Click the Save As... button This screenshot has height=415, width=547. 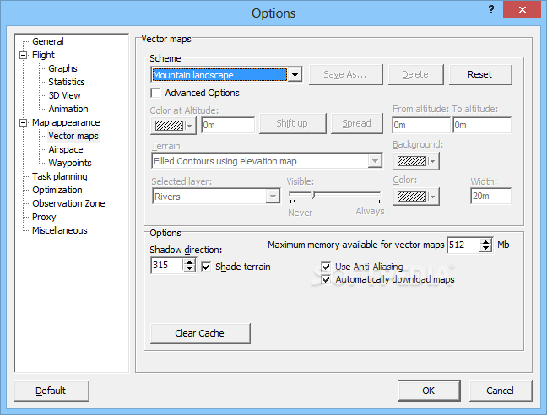346,74
